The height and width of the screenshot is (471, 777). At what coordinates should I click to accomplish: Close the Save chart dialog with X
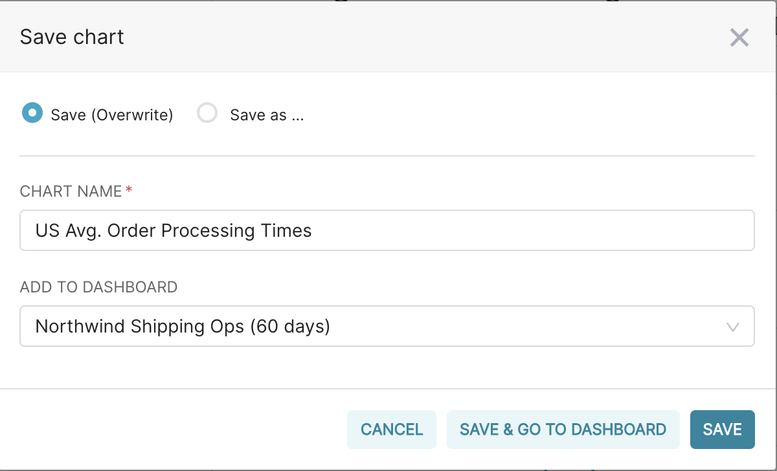[x=739, y=38]
